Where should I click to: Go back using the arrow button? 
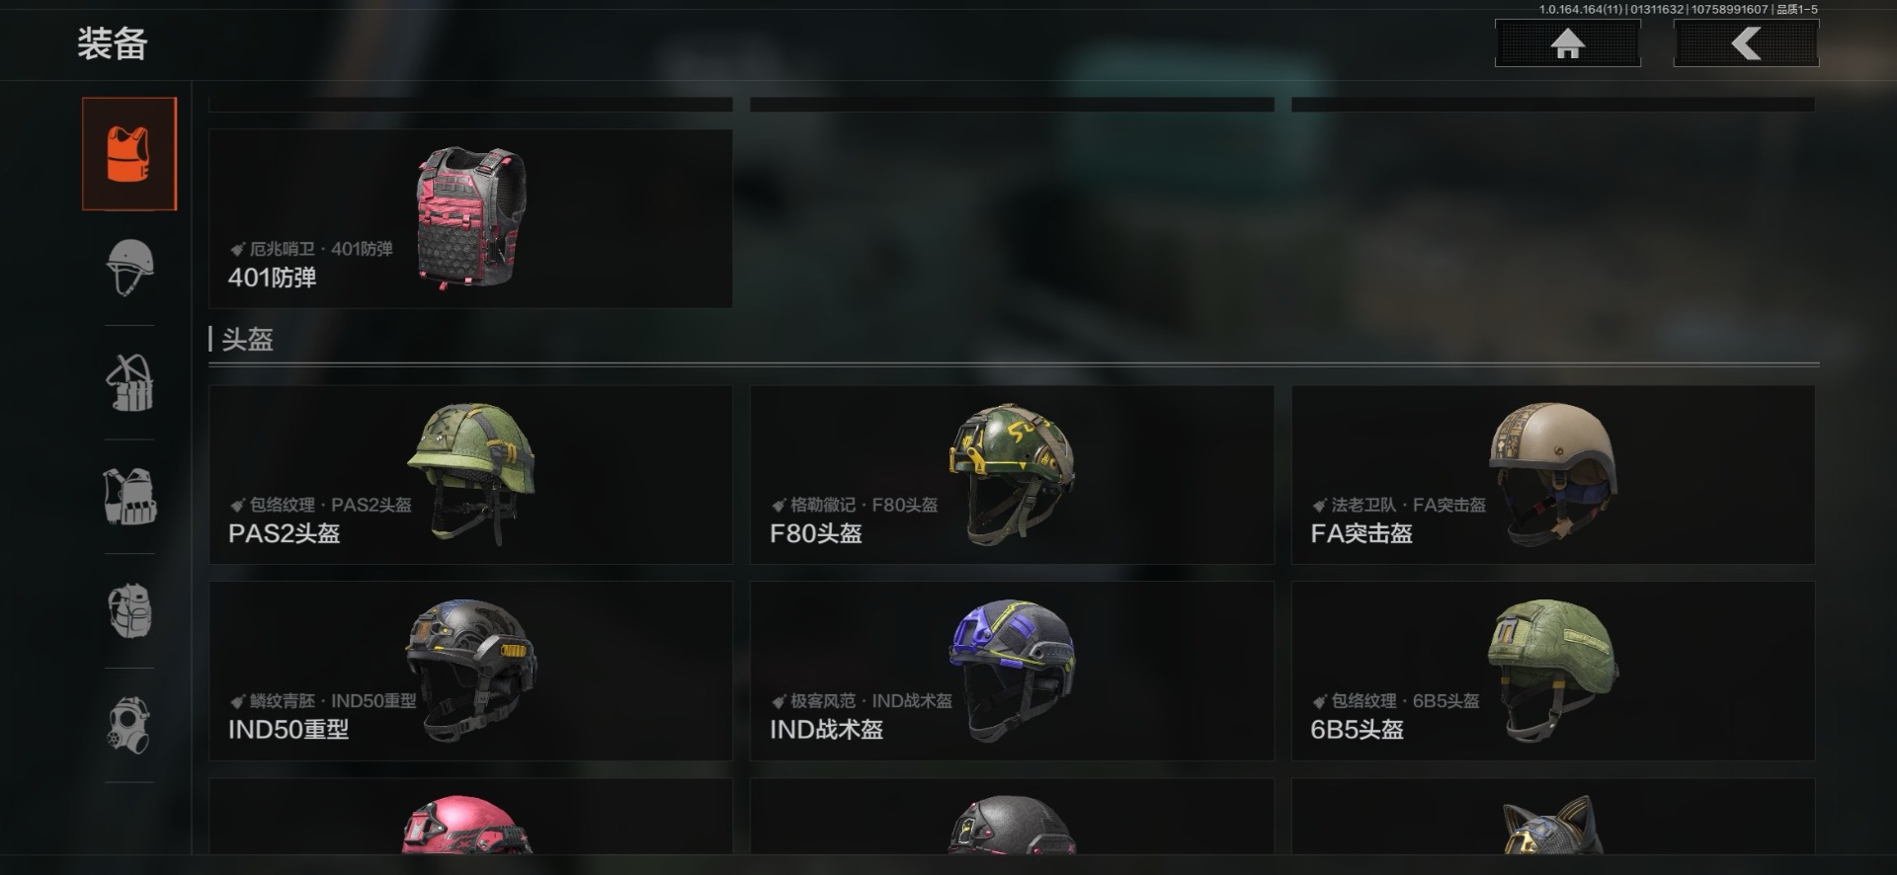point(1746,43)
